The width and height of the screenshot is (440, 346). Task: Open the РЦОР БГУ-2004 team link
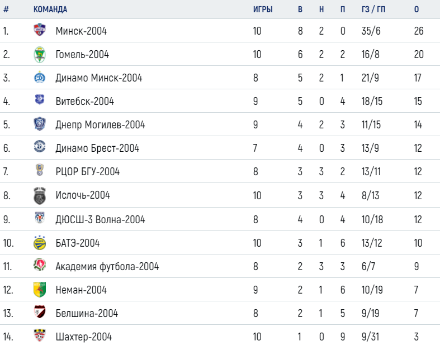88,171
